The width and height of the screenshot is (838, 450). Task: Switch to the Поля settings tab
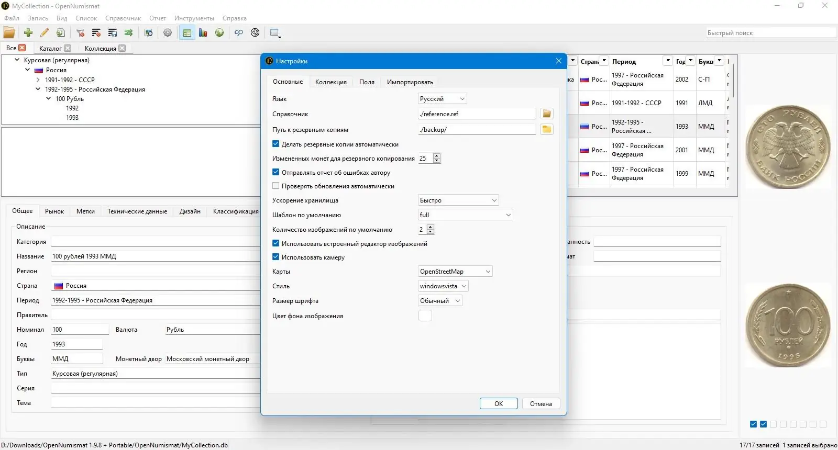pyautogui.click(x=367, y=82)
